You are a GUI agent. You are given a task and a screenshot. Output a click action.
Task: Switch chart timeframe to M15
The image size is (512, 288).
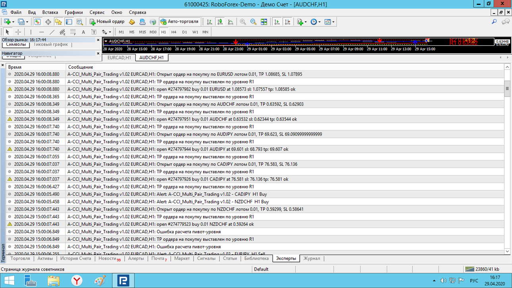142,32
